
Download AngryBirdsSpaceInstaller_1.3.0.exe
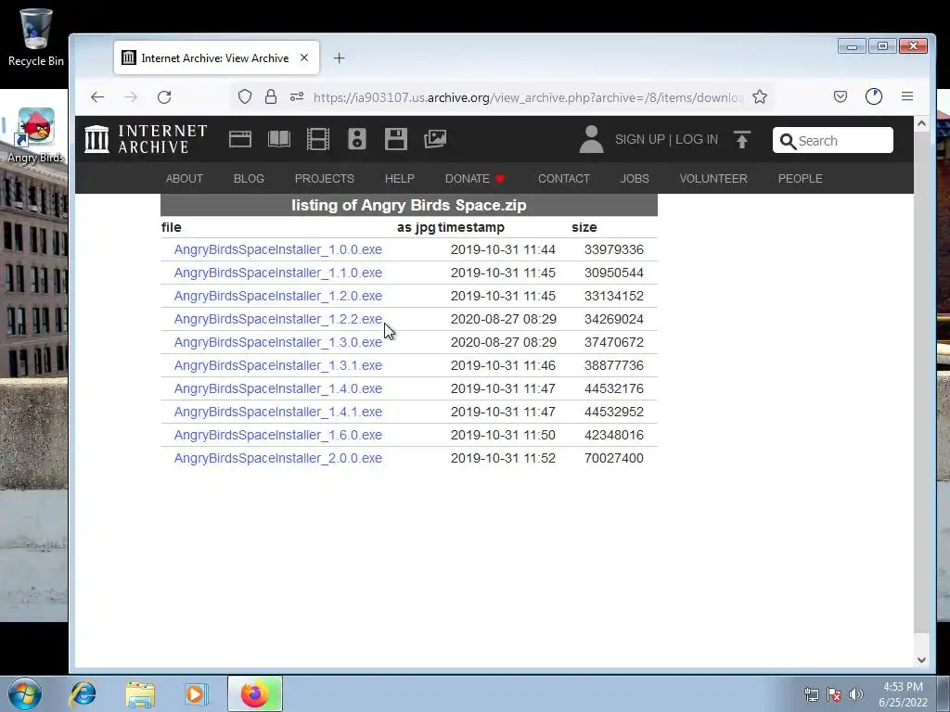278,342
